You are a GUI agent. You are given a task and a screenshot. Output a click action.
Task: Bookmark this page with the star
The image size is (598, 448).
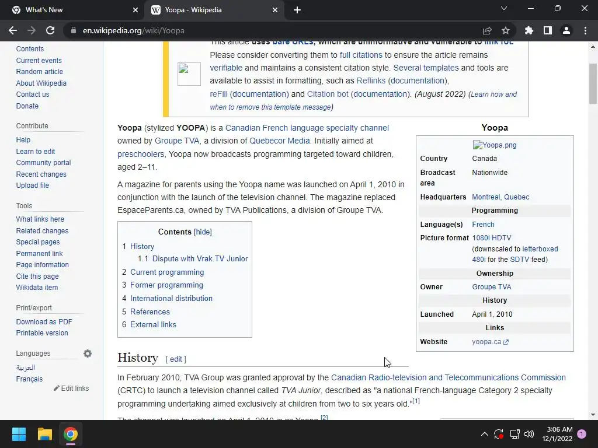[x=506, y=30]
